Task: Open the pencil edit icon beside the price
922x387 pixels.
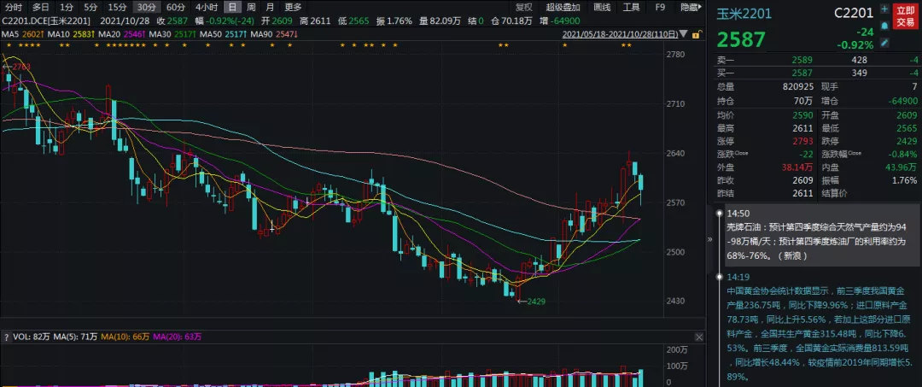Action: click(884, 43)
